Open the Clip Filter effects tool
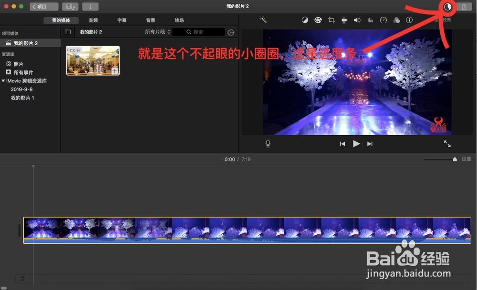The height and width of the screenshot is (290, 477). click(396, 20)
